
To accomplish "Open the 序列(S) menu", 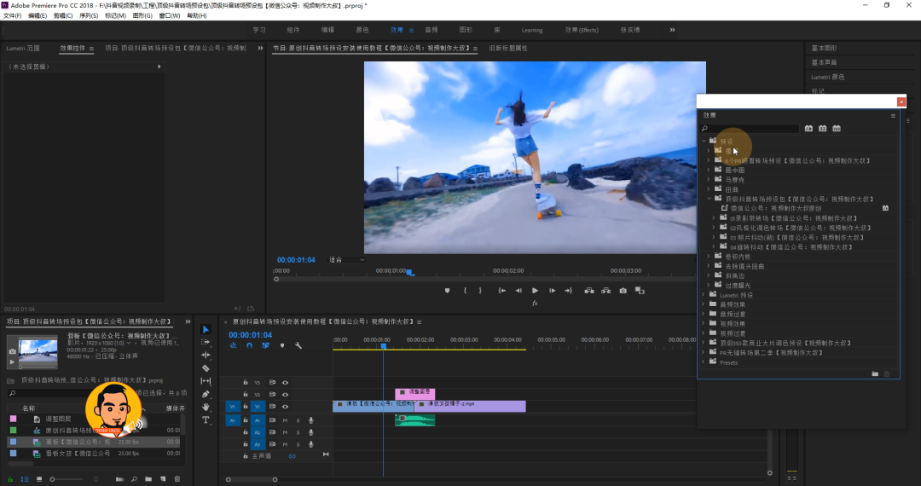I will [x=88, y=16].
